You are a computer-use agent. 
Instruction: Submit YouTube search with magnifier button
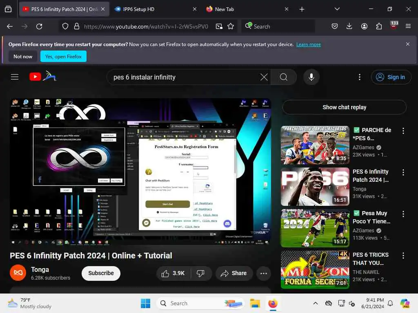[284, 77]
